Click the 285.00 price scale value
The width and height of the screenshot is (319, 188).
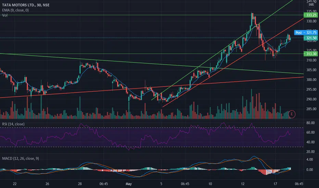point(311,109)
